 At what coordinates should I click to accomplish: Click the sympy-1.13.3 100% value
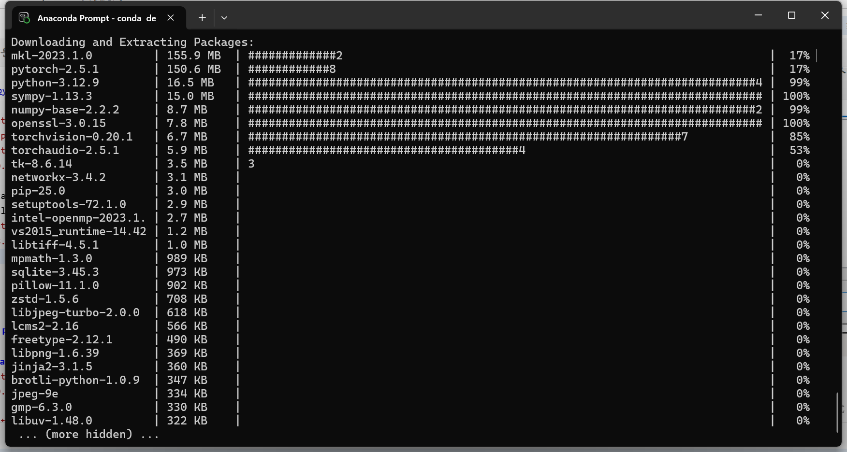point(796,96)
